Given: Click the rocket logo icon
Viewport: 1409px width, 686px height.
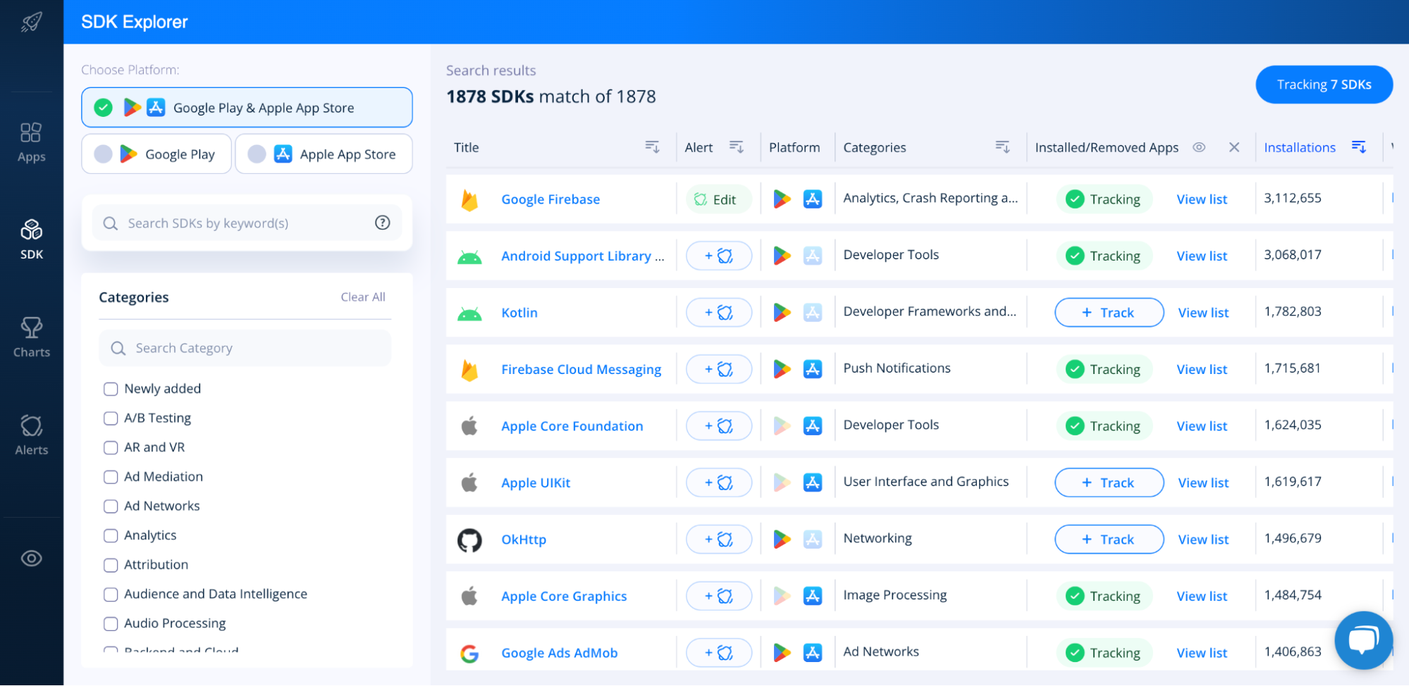Looking at the screenshot, I should 32,22.
